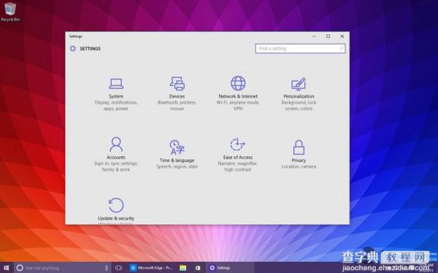The height and width of the screenshot is (273, 438).
Task: Open the System settings category
Action: 116,94
